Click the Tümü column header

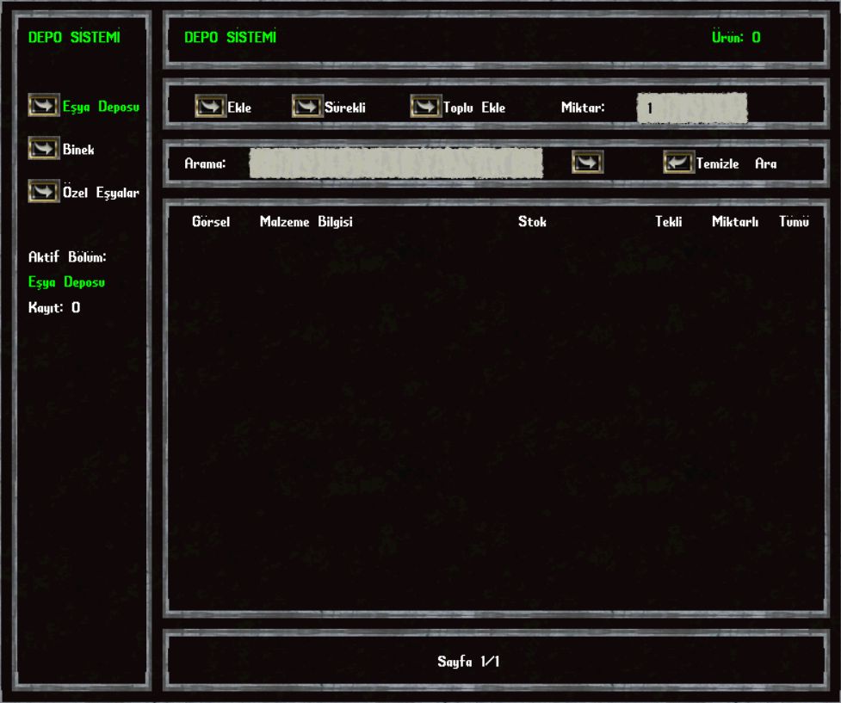794,221
